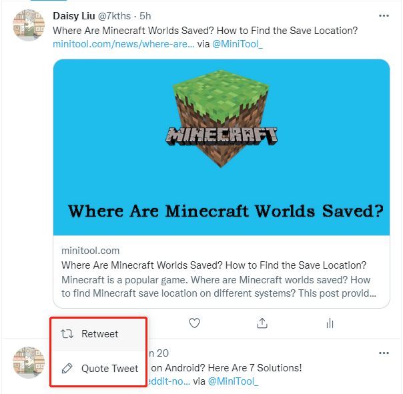
Task: Like the Minecraft Worlds tweet with the heart
Action: [x=194, y=323]
